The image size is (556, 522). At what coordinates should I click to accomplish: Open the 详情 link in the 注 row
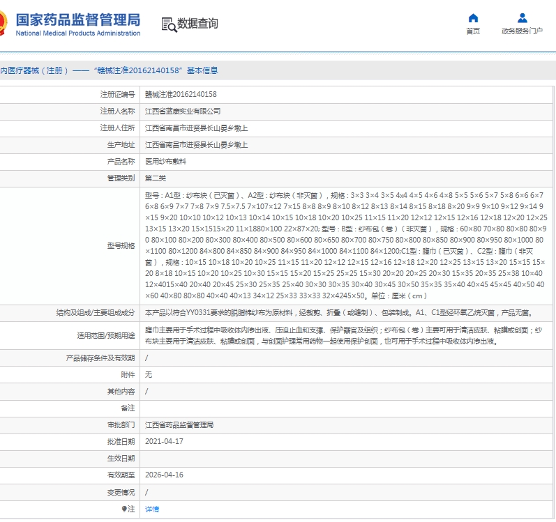click(x=152, y=509)
